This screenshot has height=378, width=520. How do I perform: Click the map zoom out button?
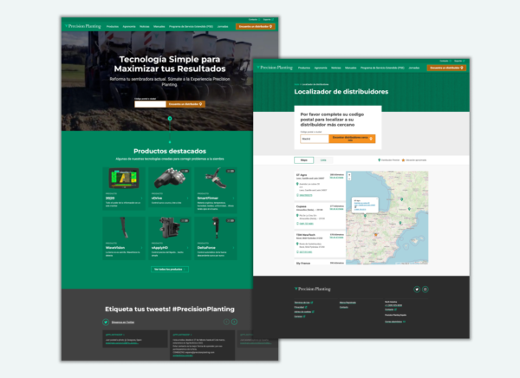pyautogui.click(x=349, y=179)
